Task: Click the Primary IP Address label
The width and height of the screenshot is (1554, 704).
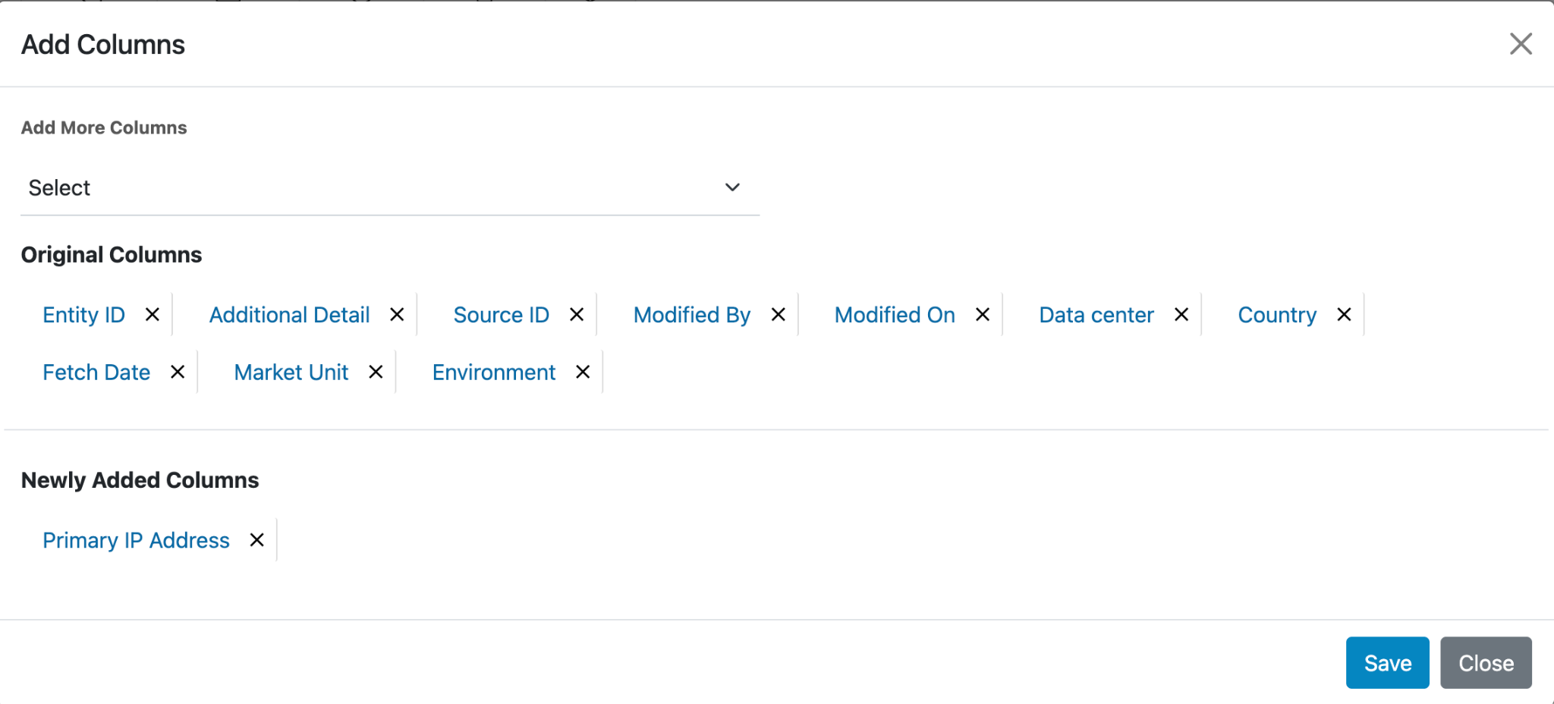Action: [136, 540]
